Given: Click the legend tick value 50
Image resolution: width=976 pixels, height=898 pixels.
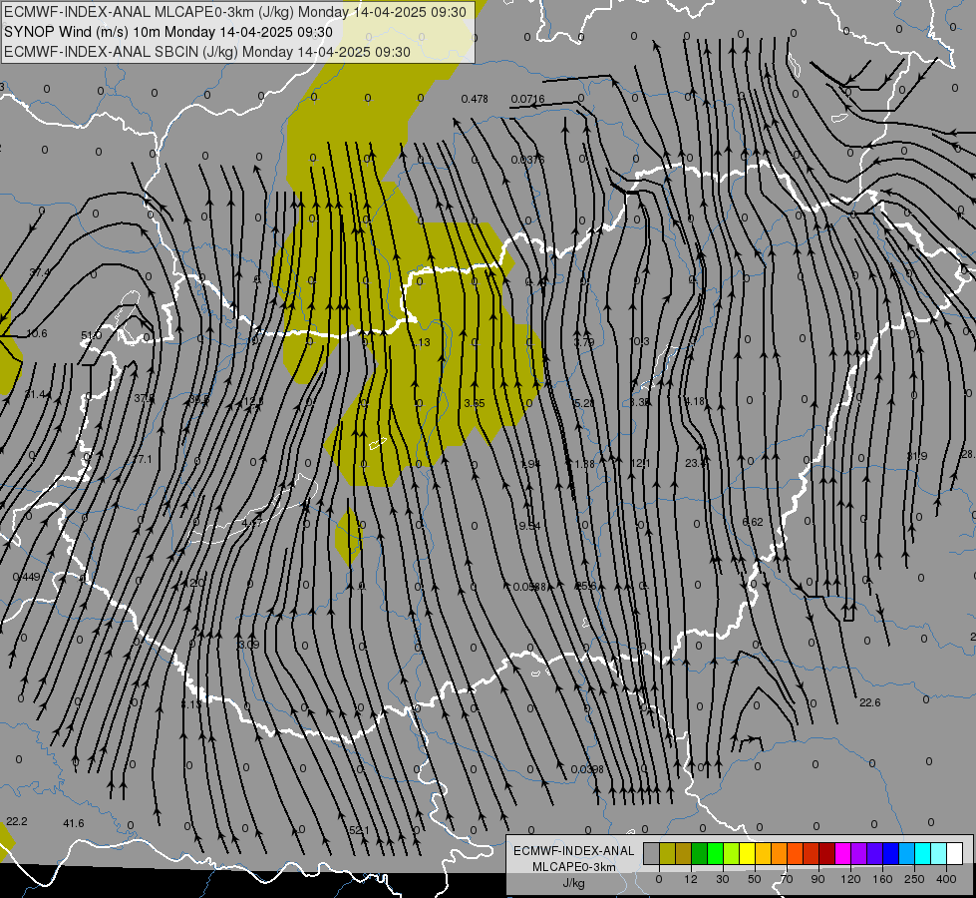Looking at the screenshot, I should pos(755,879).
